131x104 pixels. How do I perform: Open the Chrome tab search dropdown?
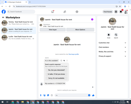[2, 2]
